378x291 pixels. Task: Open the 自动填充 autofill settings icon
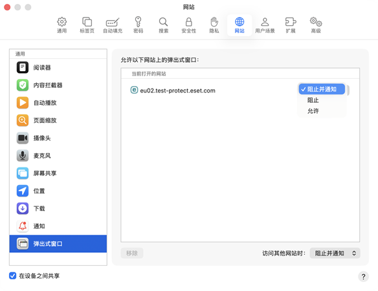[x=113, y=23]
